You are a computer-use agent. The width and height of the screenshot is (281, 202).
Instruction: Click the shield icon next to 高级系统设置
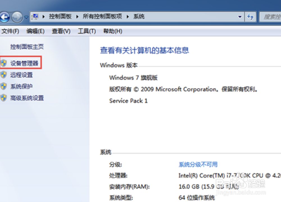pos(4,98)
